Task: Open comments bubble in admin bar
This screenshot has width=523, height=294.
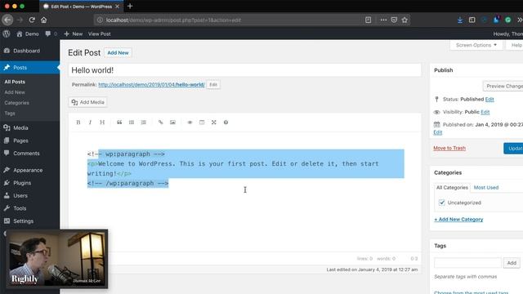Action: click(x=51, y=33)
